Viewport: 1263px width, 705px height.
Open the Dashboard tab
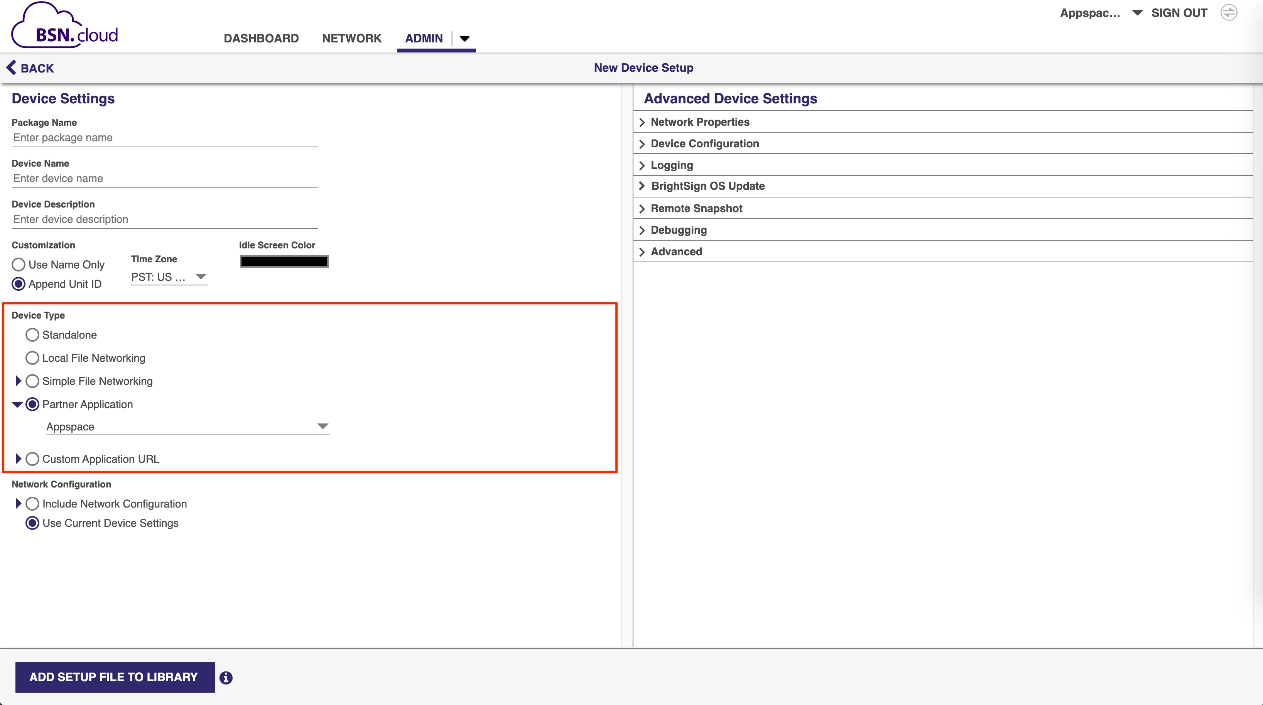261,38
